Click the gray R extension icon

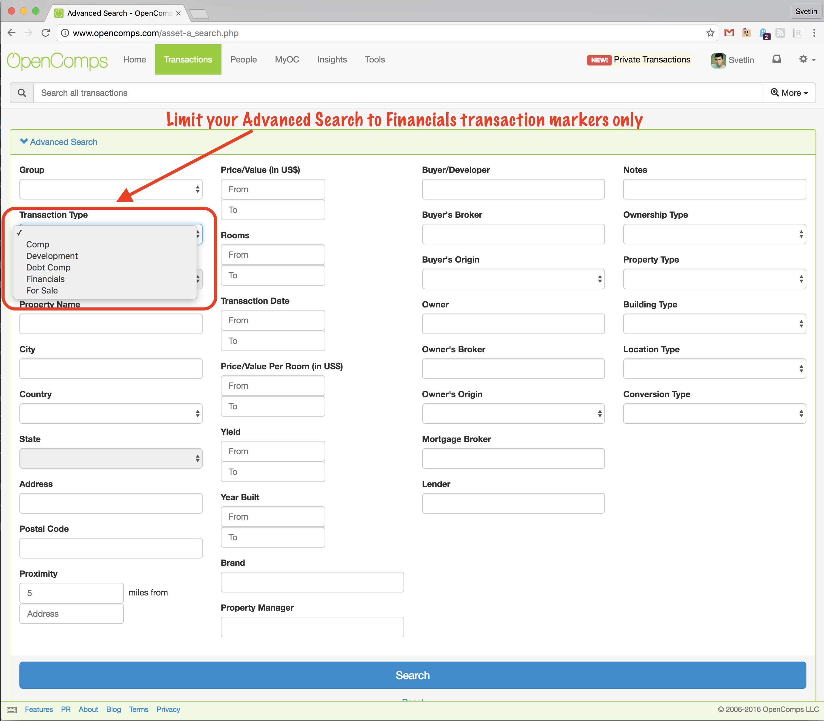point(797,33)
